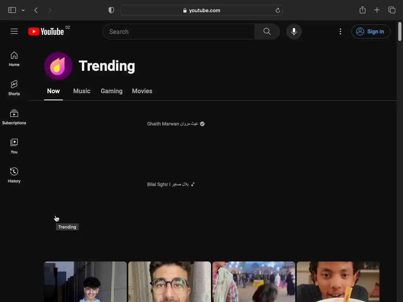The height and width of the screenshot is (302, 403).
Task: Show Safari tab overview
Action: (x=392, y=10)
